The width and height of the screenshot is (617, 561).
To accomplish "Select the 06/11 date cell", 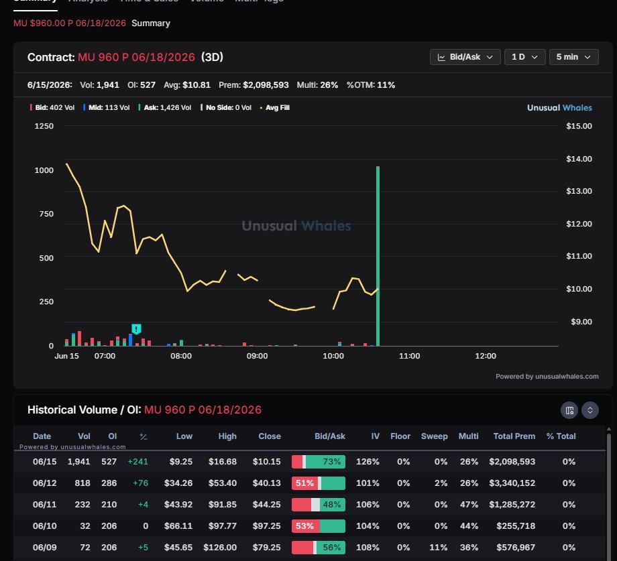I will [x=44, y=505].
